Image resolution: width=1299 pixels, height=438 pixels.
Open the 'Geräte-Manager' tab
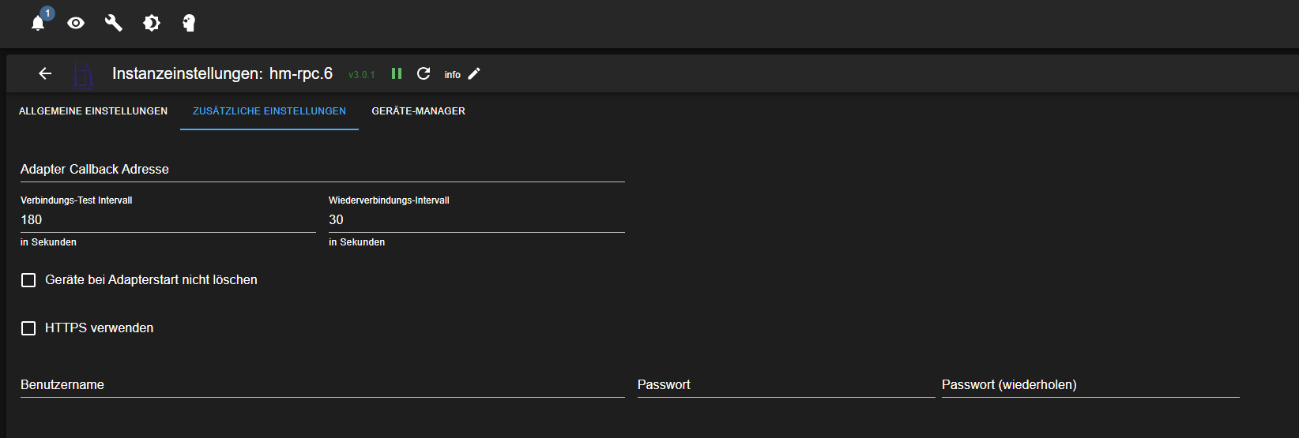pyautogui.click(x=418, y=111)
